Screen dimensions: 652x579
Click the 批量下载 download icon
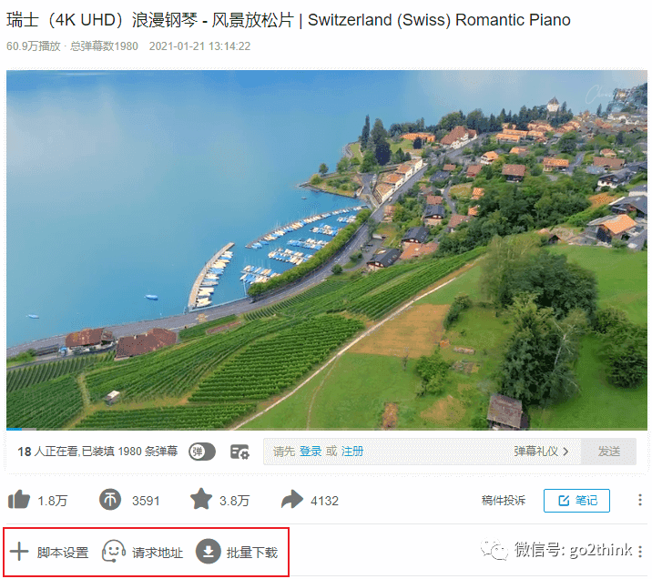pos(209,551)
